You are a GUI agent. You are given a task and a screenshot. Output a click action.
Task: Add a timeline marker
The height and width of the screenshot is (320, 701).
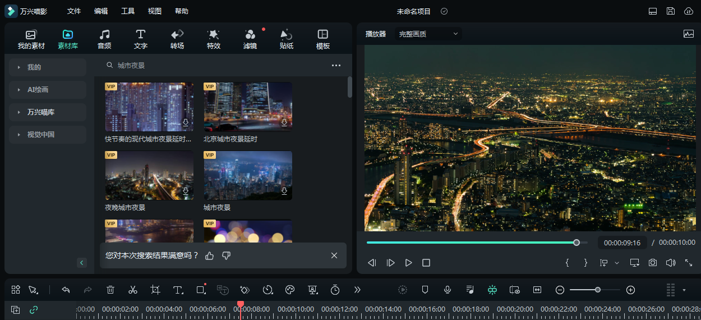[x=425, y=290]
